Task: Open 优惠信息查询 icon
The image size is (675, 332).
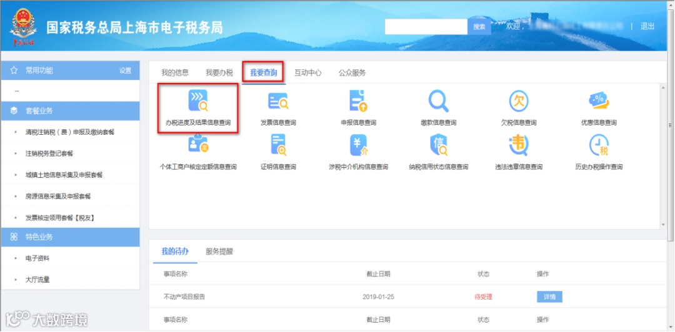Action: pos(598,100)
